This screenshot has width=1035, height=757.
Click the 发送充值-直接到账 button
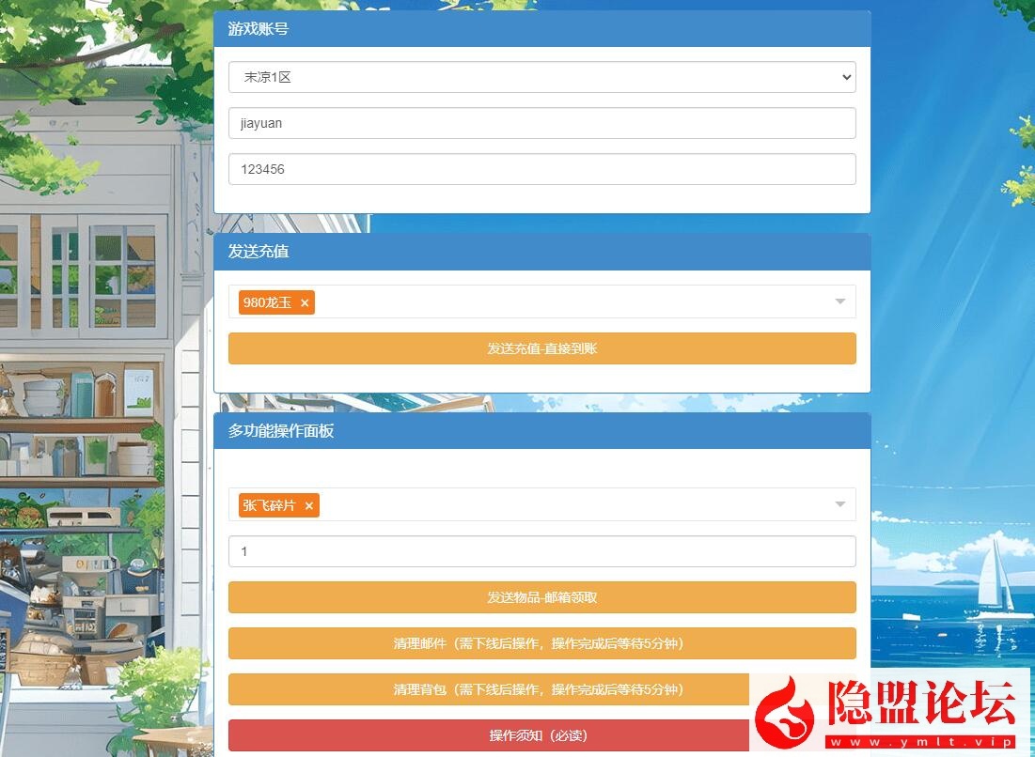(x=541, y=348)
